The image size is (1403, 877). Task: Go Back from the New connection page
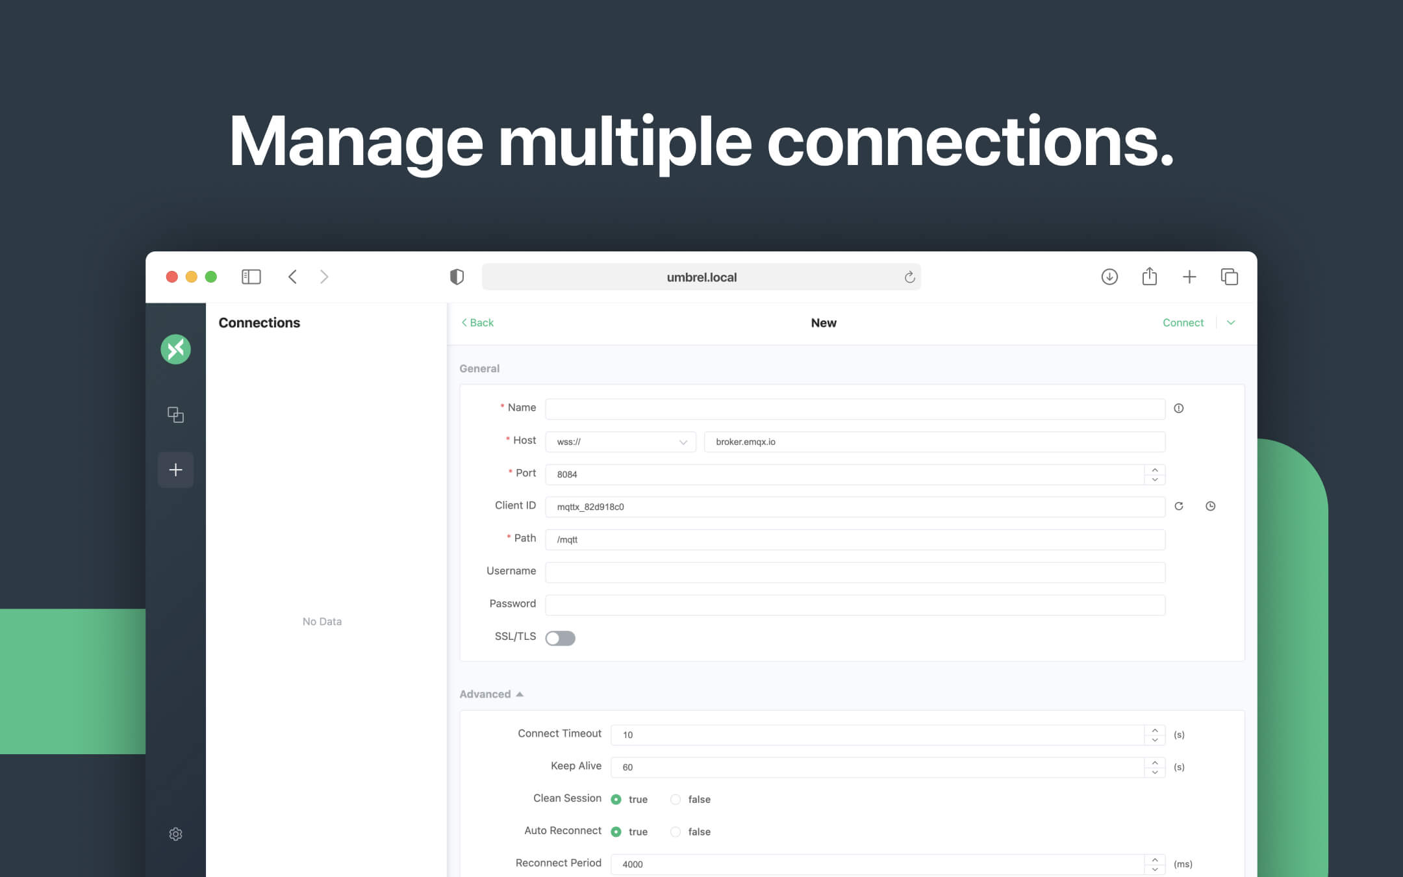[x=477, y=322]
